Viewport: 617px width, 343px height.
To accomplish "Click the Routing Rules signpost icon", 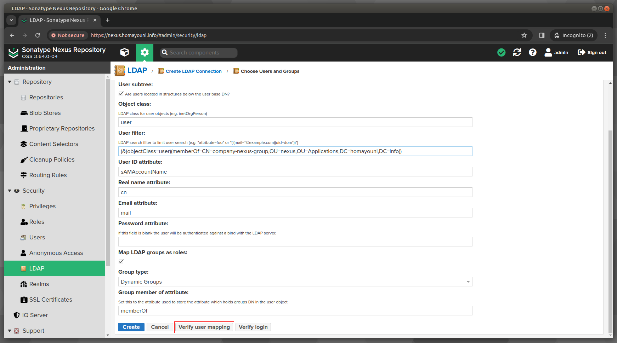I will click(24, 175).
